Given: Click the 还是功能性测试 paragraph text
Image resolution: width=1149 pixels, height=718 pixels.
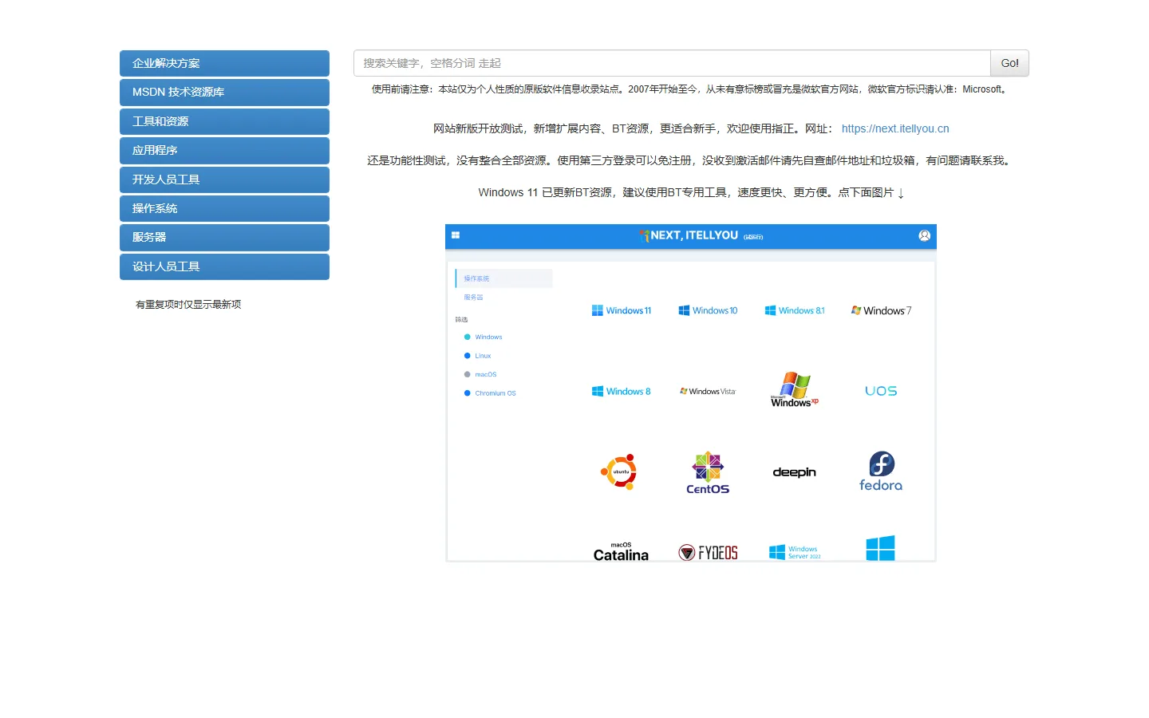Looking at the screenshot, I should click(691, 160).
